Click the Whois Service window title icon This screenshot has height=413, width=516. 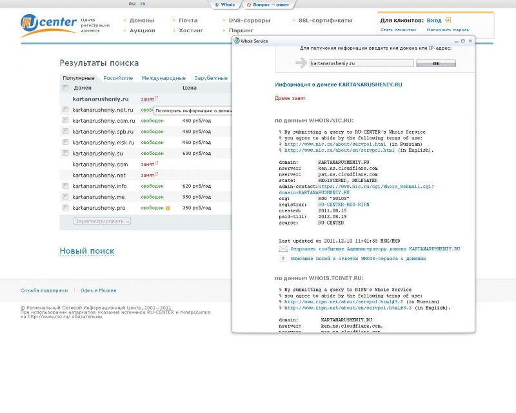tap(236, 41)
